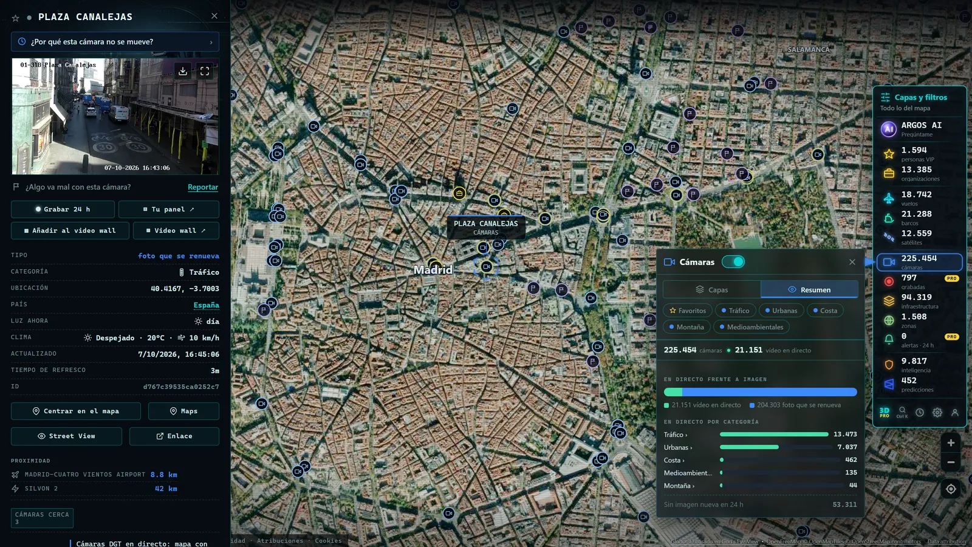Select the 18.742 vuelos layer
The height and width of the screenshot is (547, 972).
pos(920,198)
